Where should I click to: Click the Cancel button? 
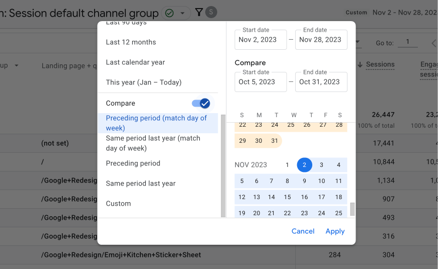tap(303, 231)
